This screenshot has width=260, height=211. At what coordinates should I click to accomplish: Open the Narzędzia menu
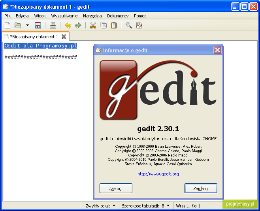click(x=92, y=16)
